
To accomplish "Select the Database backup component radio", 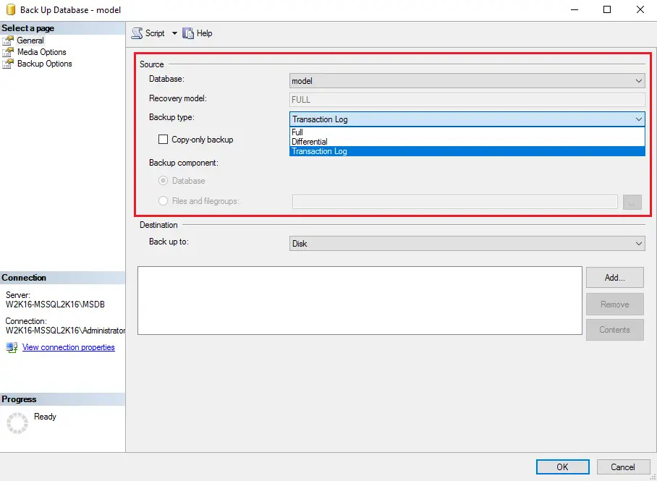I will click(x=164, y=181).
